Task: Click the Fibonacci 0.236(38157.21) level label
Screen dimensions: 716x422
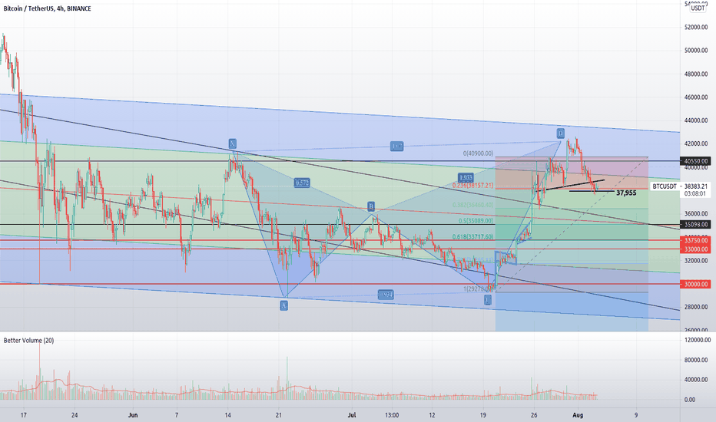Action: click(x=473, y=186)
